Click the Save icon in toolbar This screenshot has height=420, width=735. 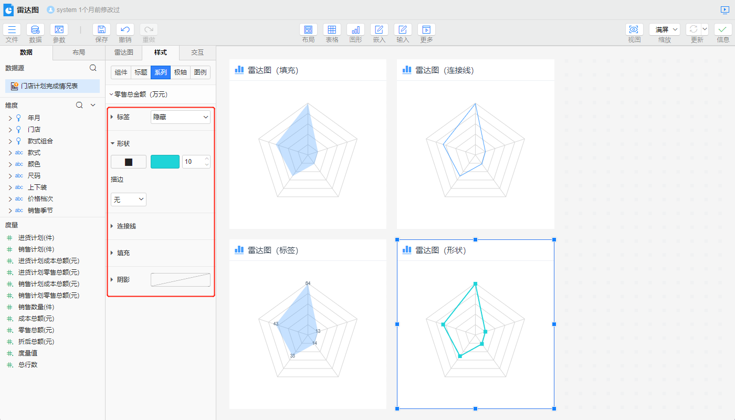tap(101, 30)
